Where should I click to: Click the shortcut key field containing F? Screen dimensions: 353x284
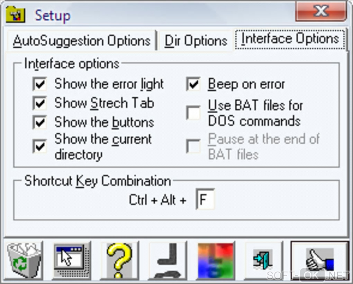coord(205,200)
